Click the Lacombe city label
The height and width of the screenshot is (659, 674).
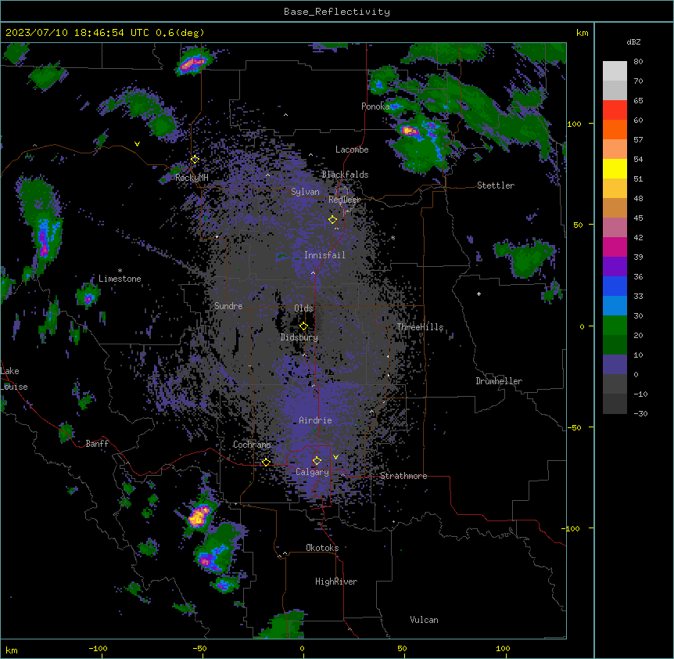click(352, 149)
